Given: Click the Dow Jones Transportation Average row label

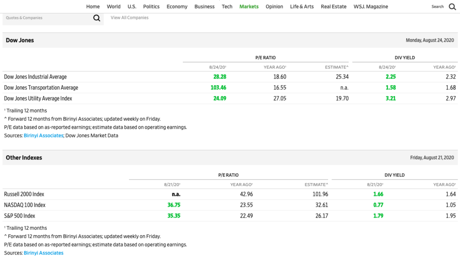Looking at the screenshot, I should [41, 88].
